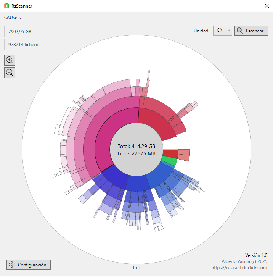Click the gray center circle showing Total 414,29 GB
Viewport: 273px width, 276px height.
pyautogui.click(x=136, y=150)
